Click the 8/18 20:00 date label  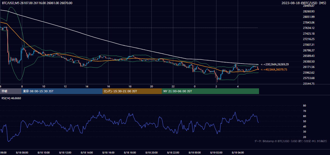click(152, 153)
